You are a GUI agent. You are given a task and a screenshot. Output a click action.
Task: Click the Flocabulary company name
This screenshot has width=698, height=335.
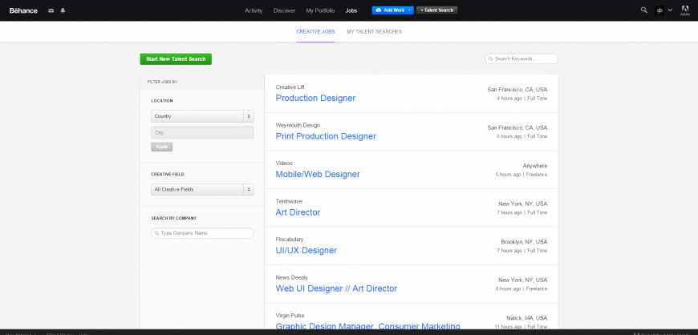(290, 240)
